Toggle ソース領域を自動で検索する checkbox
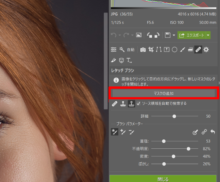The width and height of the screenshot is (220, 182). [x=138, y=103]
